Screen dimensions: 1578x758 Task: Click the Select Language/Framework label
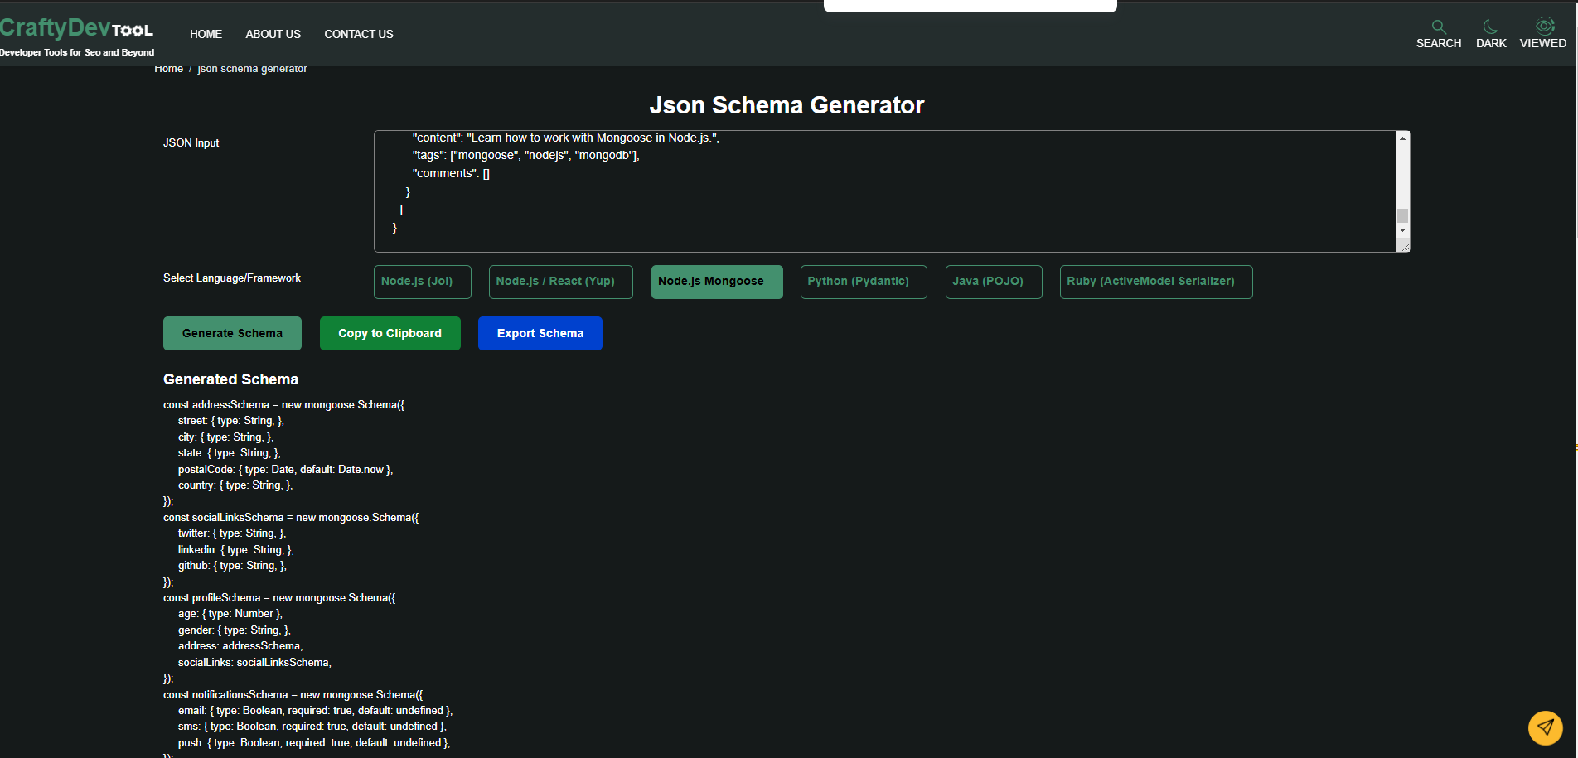232,278
